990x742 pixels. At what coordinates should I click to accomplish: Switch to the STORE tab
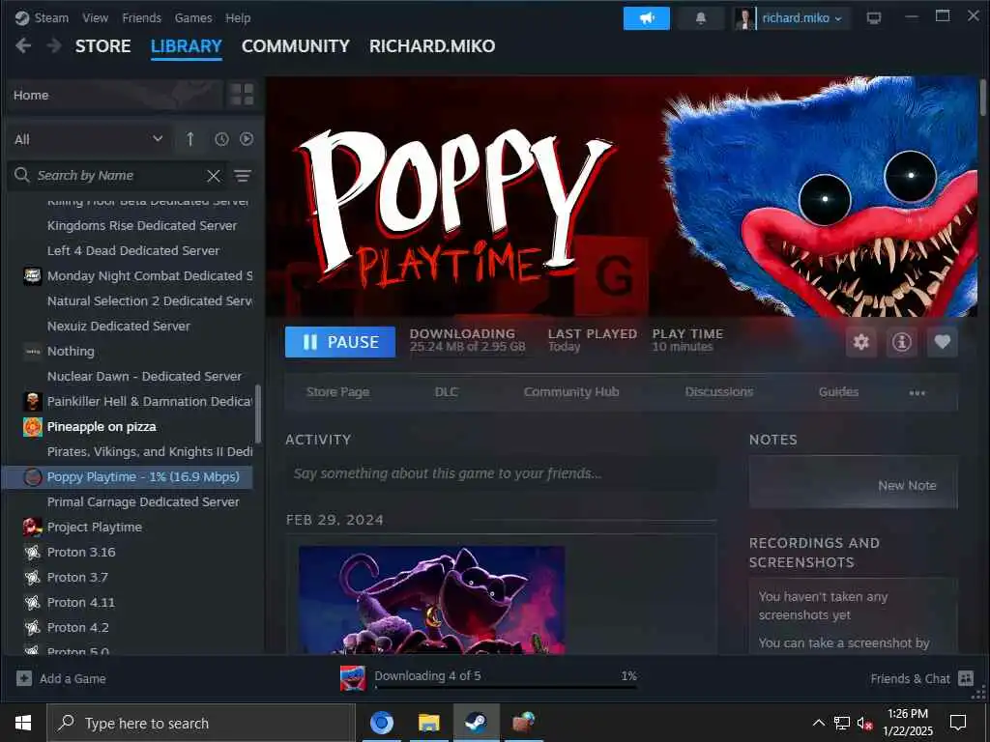coord(102,46)
